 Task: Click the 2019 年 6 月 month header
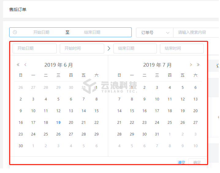point(59,65)
